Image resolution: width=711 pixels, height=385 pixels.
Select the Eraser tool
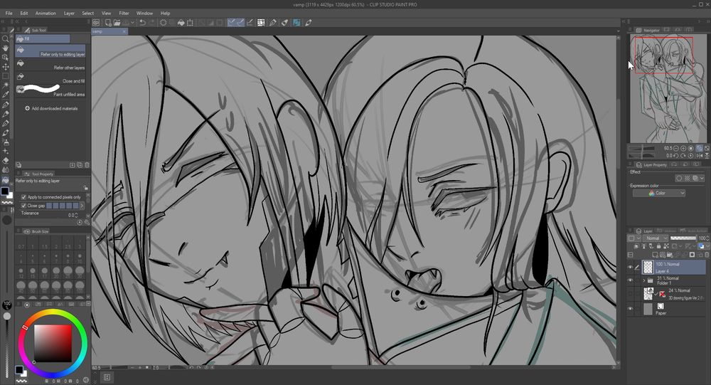(x=6, y=160)
